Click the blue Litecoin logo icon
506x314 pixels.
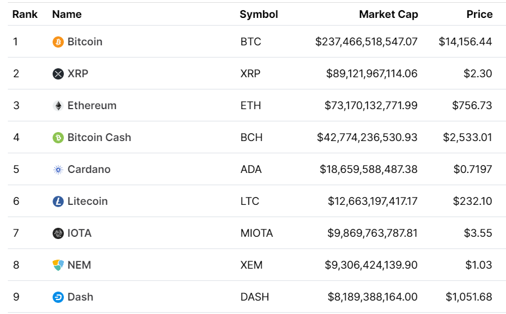point(58,201)
